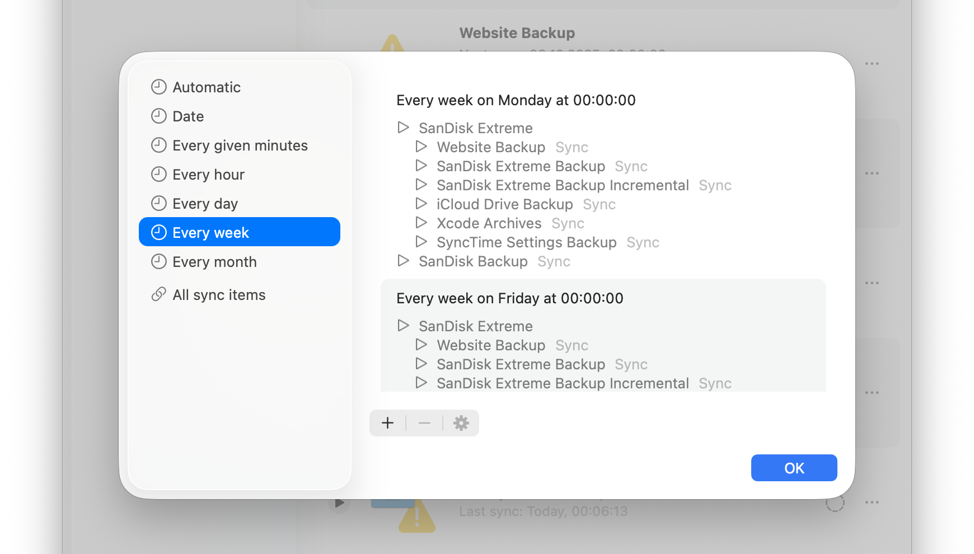Select the Every week on Monday schedule

click(516, 100)
